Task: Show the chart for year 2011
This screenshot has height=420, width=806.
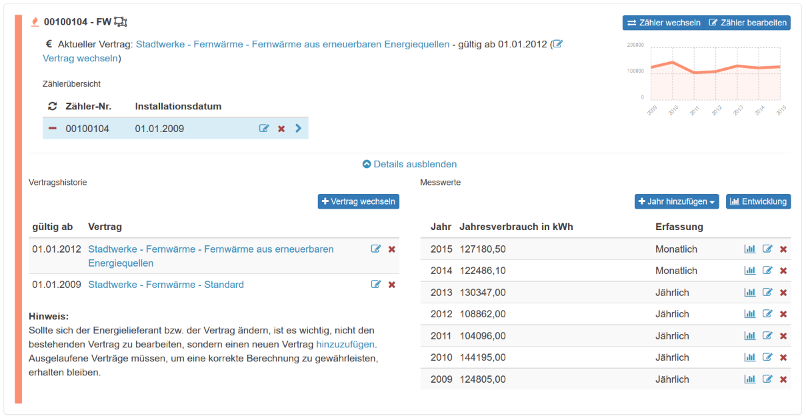Action: pos(750,336)
